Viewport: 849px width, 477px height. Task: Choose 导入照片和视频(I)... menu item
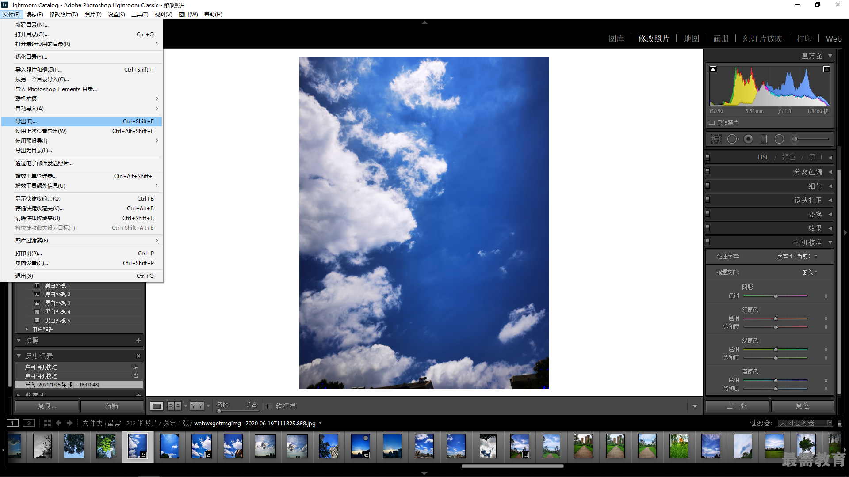tap(81, 70)
